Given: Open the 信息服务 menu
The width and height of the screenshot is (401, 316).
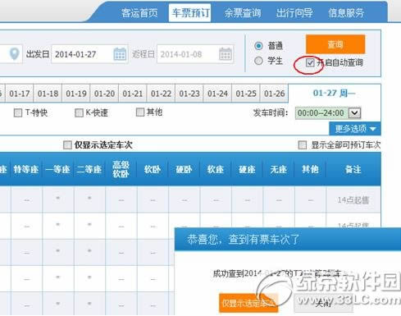Looking at the screenshot, I should coord(346,13).
